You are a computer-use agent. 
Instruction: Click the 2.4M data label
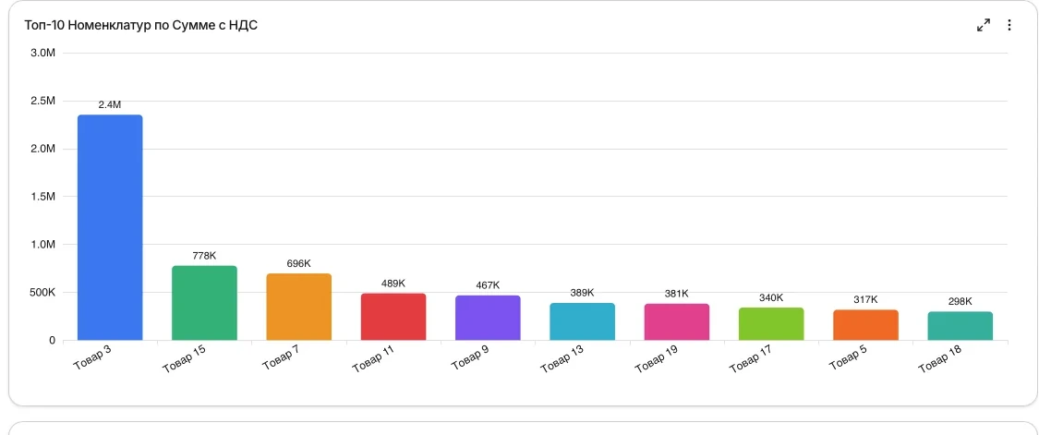click(x=110, y=104)
